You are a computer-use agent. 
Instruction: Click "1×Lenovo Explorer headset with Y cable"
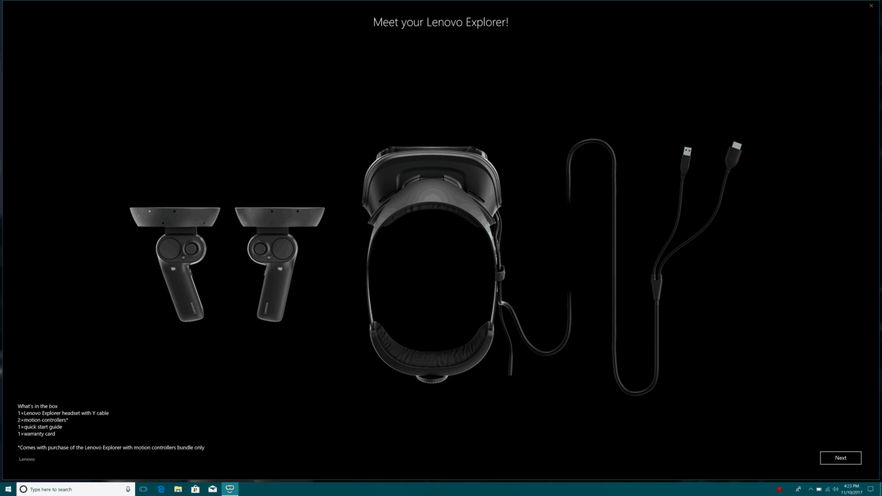coord(63,413)
